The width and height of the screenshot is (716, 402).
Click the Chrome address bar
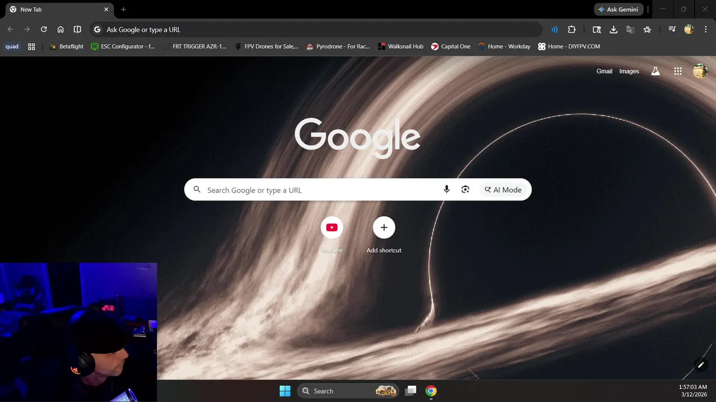click(316, 30)
